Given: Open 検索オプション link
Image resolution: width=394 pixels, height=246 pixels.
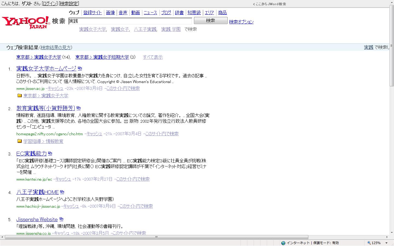Looking at the screenshot, I should (241, 22).
